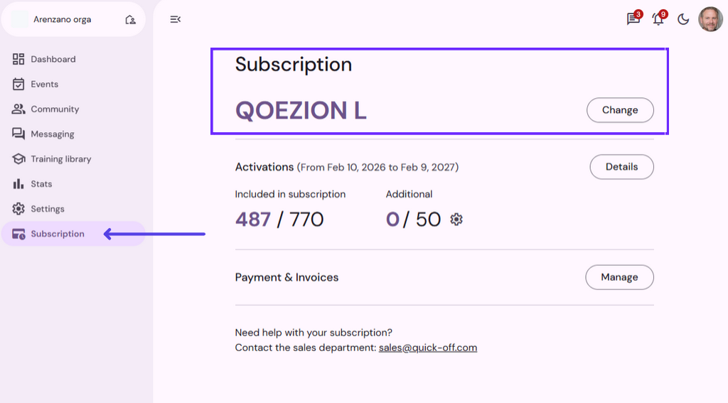Viewport: 728px width, 403px height.
Task: Click Manage for Payment & Invoices
Action: click(619, 277)
